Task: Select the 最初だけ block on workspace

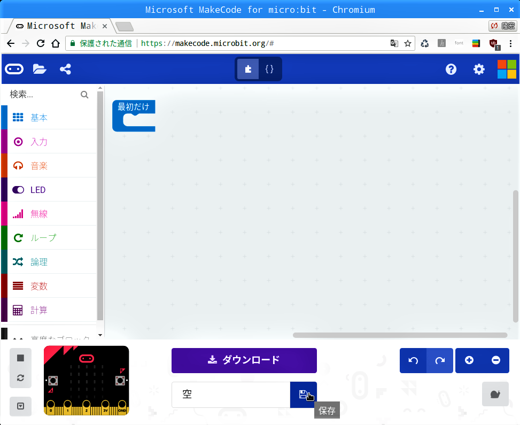Action: click(x=133, y=107)
